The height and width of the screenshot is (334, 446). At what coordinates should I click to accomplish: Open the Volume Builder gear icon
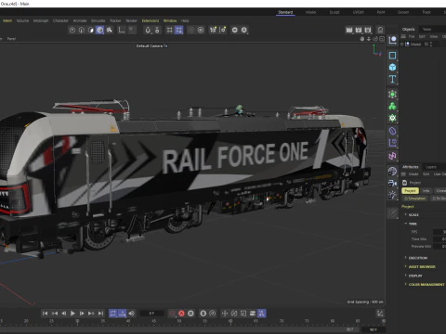(392, 118)
